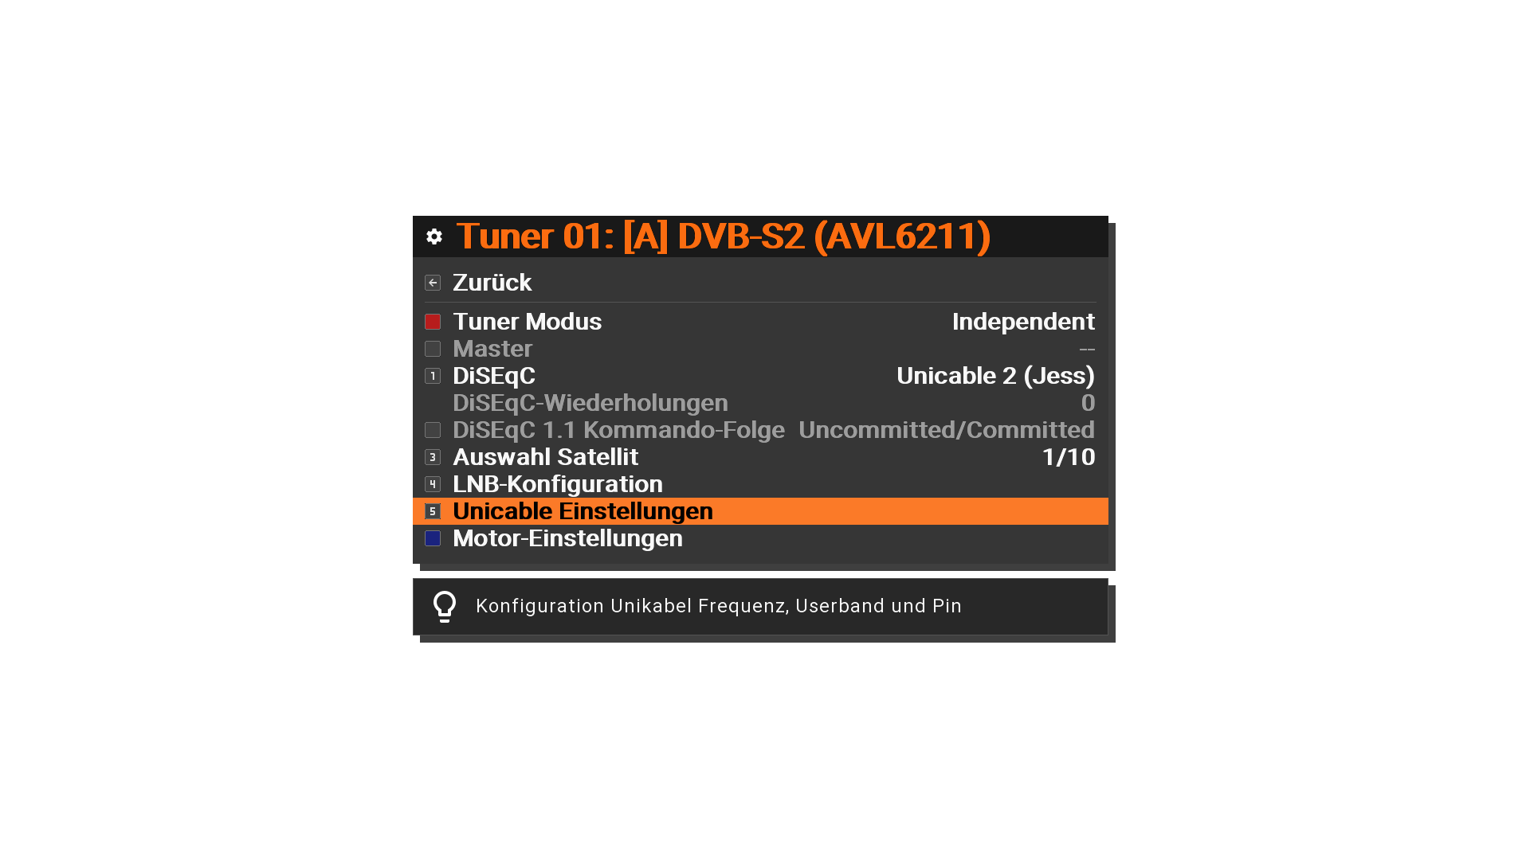Screen dimensions: 1530x860
Task: Click the lightbulb hint icon
Action: [x=445, y=607]
